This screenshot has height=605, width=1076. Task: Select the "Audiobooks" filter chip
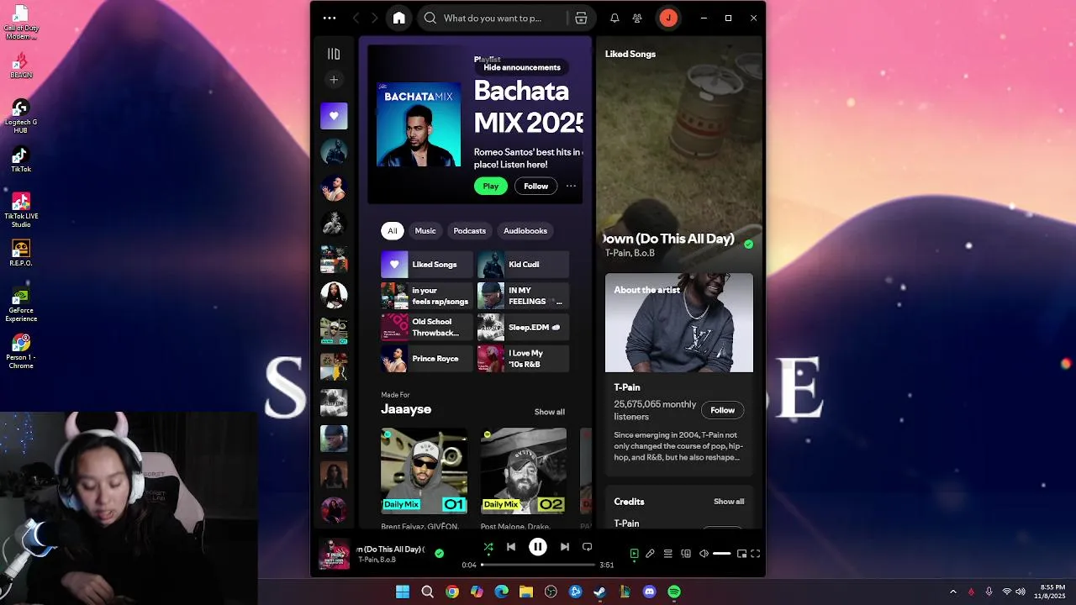[525, 230]
